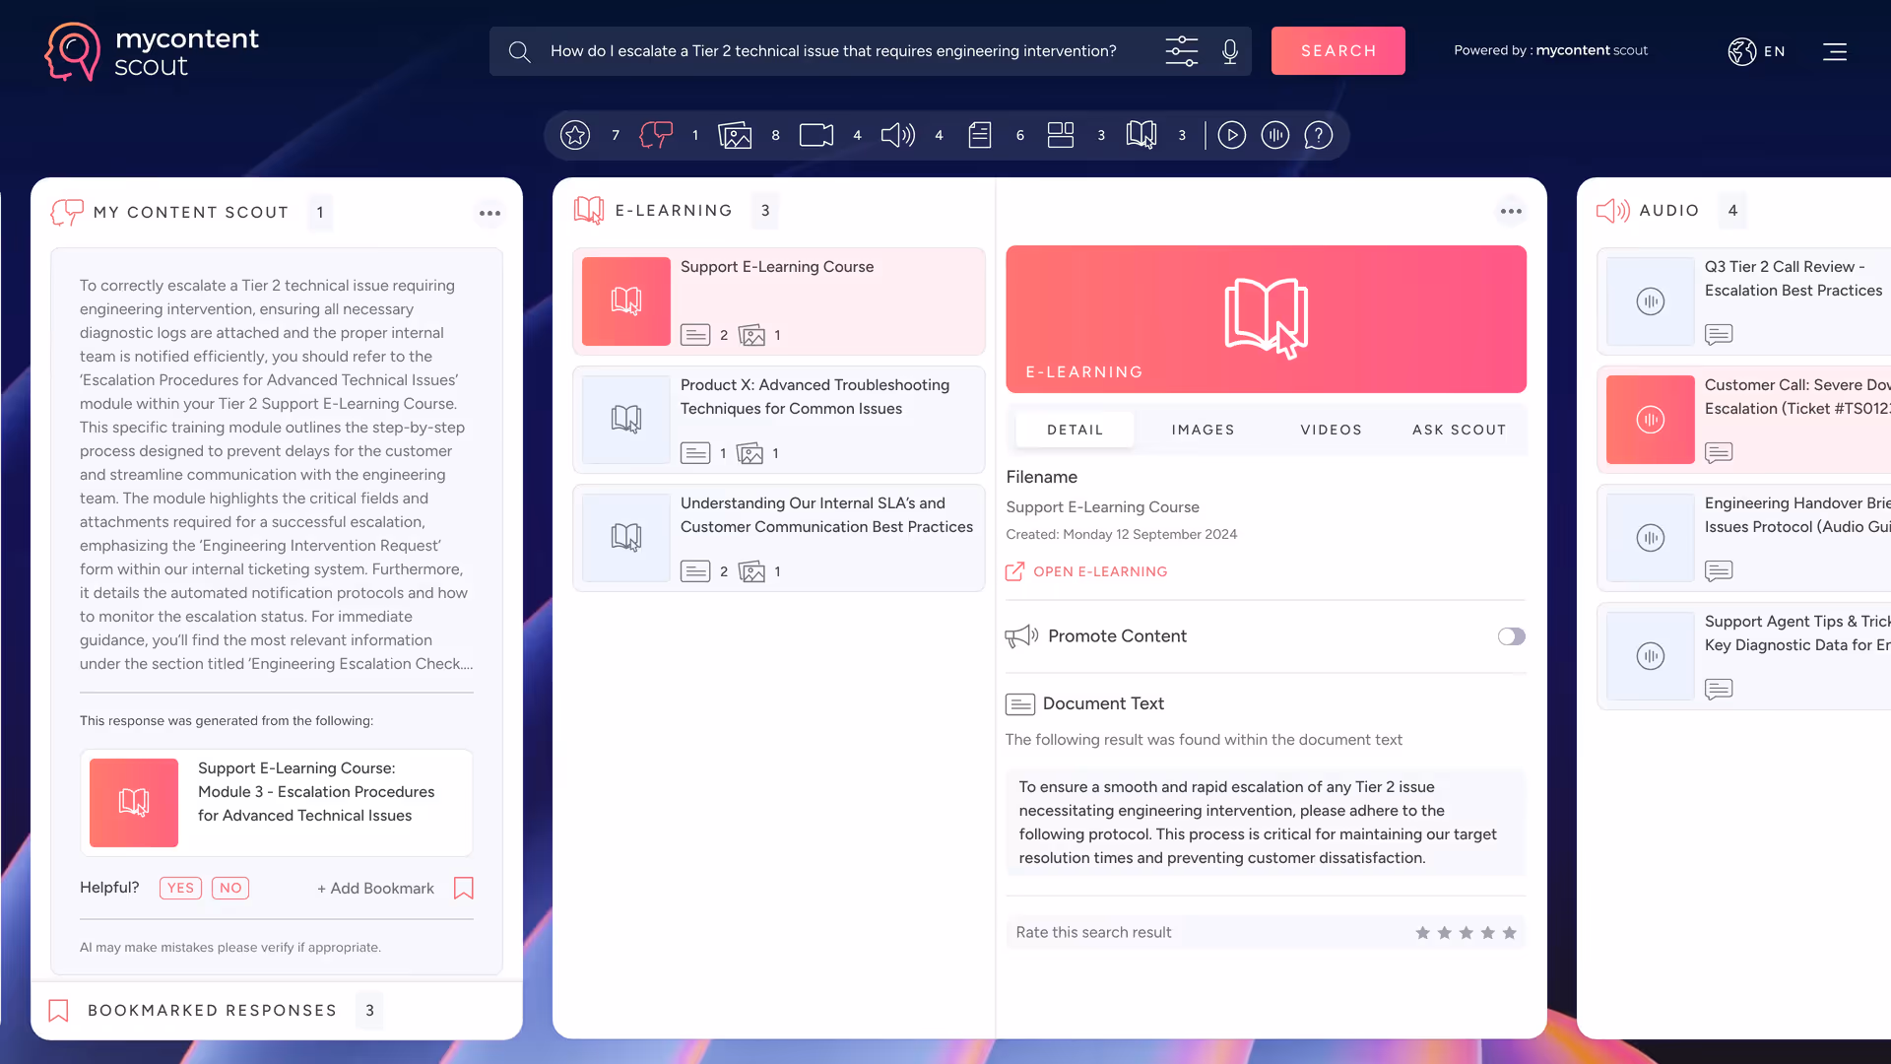Open the hamburger main menu
This screenshot has height=1064, width=1891.
[1835, 51]
